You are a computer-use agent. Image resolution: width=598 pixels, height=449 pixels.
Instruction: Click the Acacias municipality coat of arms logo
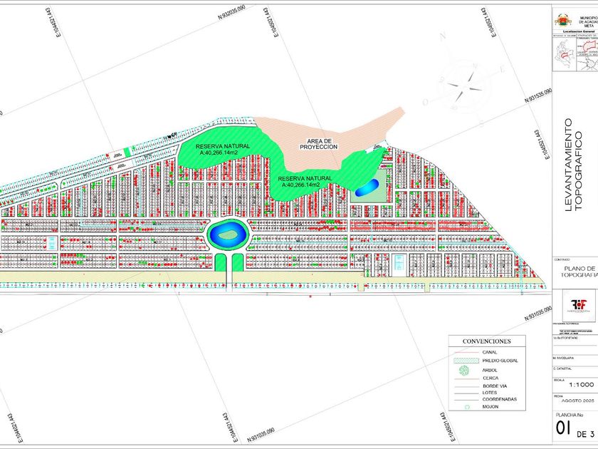[563, 21]
